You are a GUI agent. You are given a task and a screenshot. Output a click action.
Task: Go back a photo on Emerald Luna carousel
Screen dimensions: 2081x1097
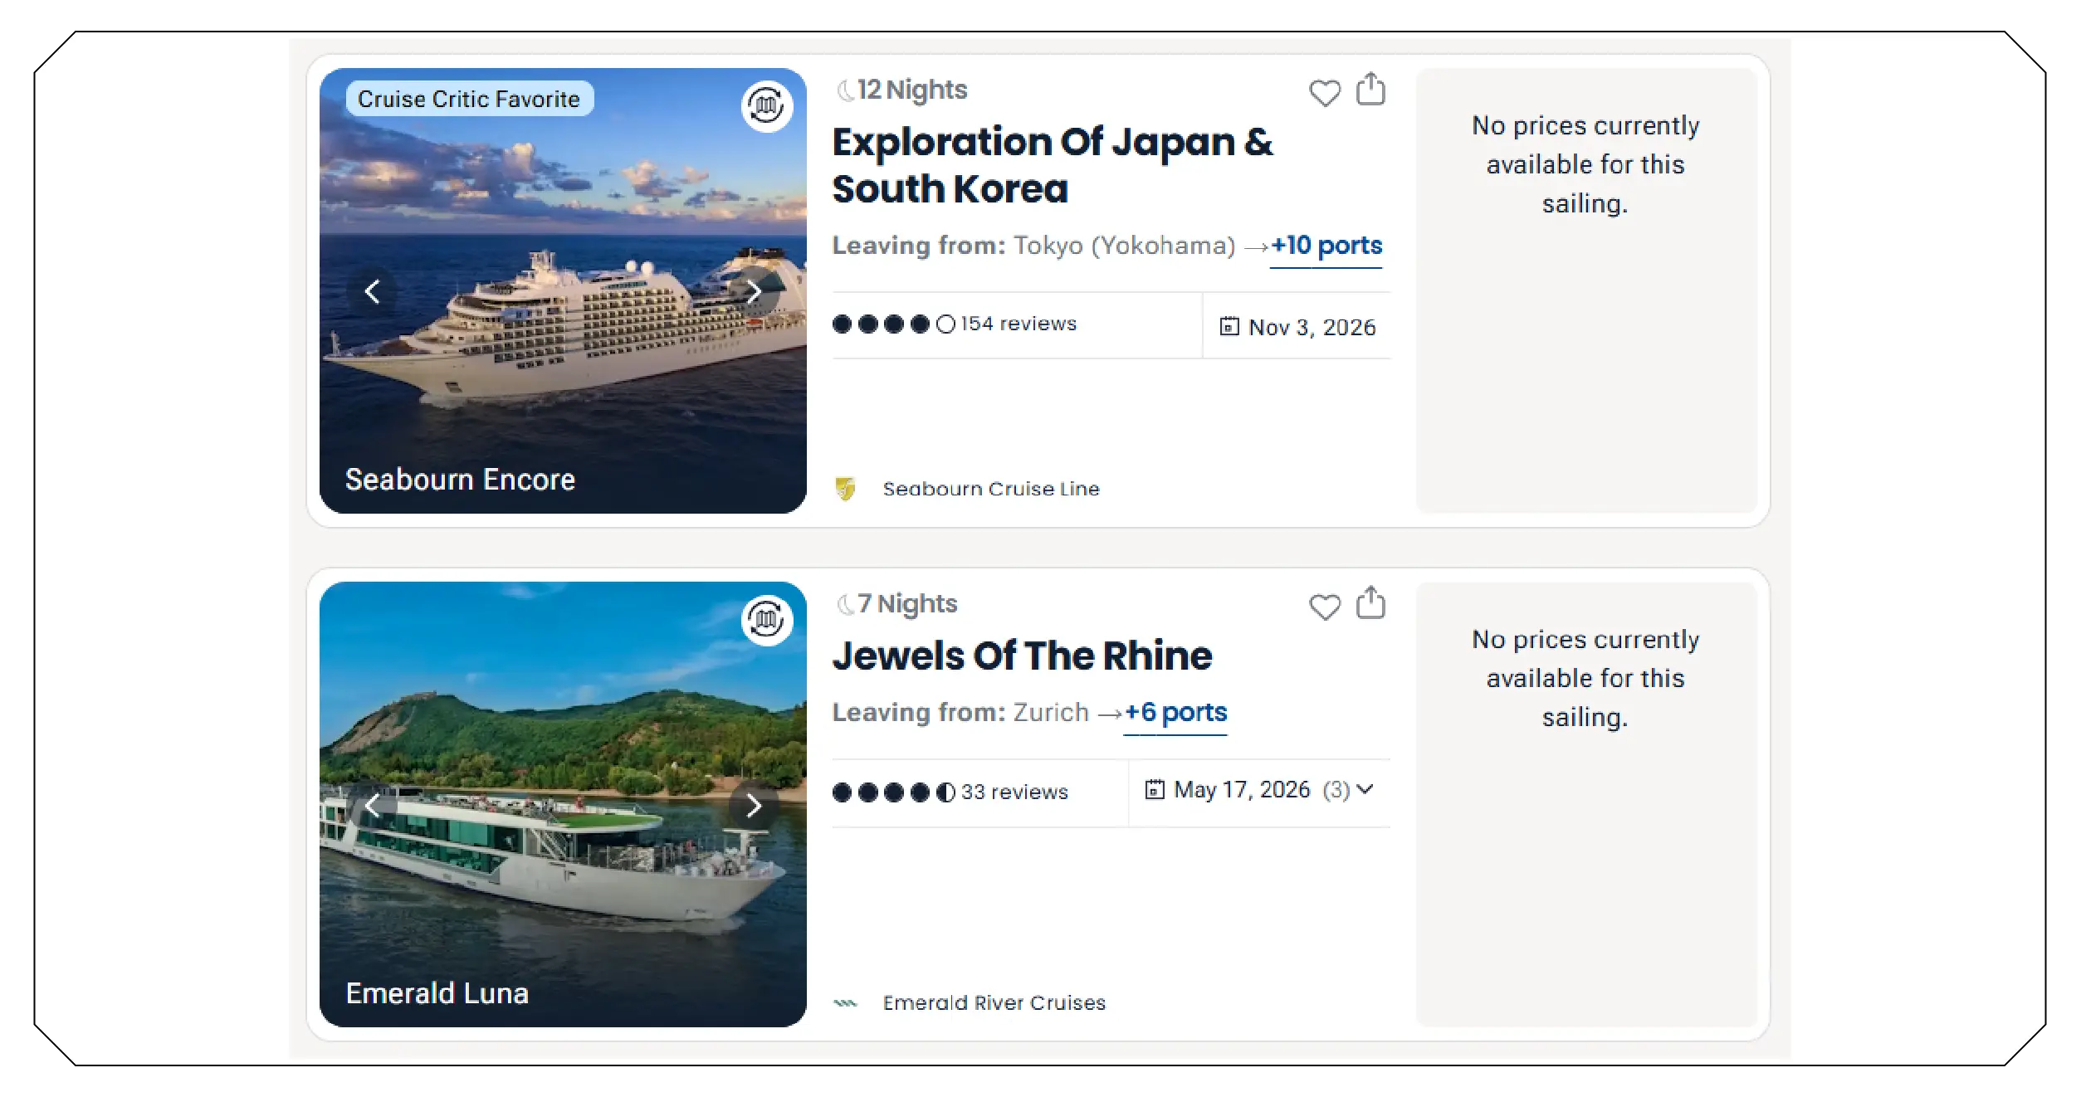coord(374,805)
